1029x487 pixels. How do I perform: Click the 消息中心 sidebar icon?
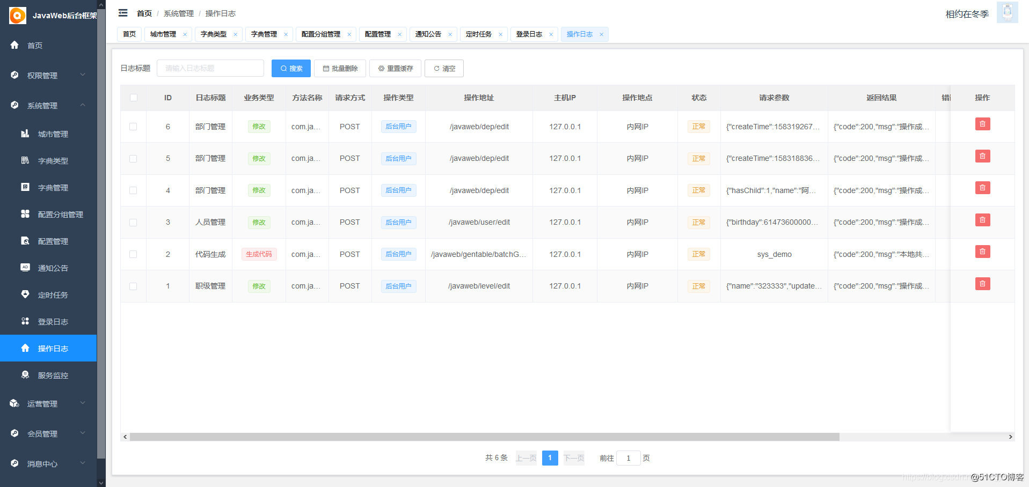click(14, 463)
